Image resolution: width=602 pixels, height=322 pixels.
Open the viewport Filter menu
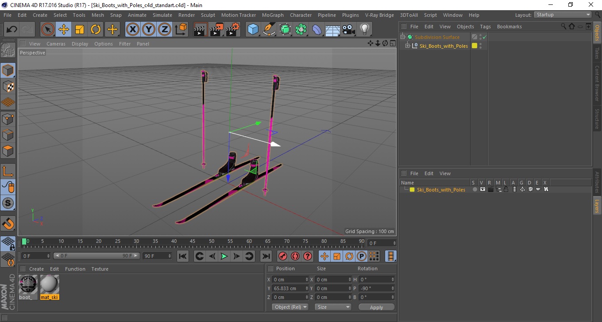pos(125,44)
